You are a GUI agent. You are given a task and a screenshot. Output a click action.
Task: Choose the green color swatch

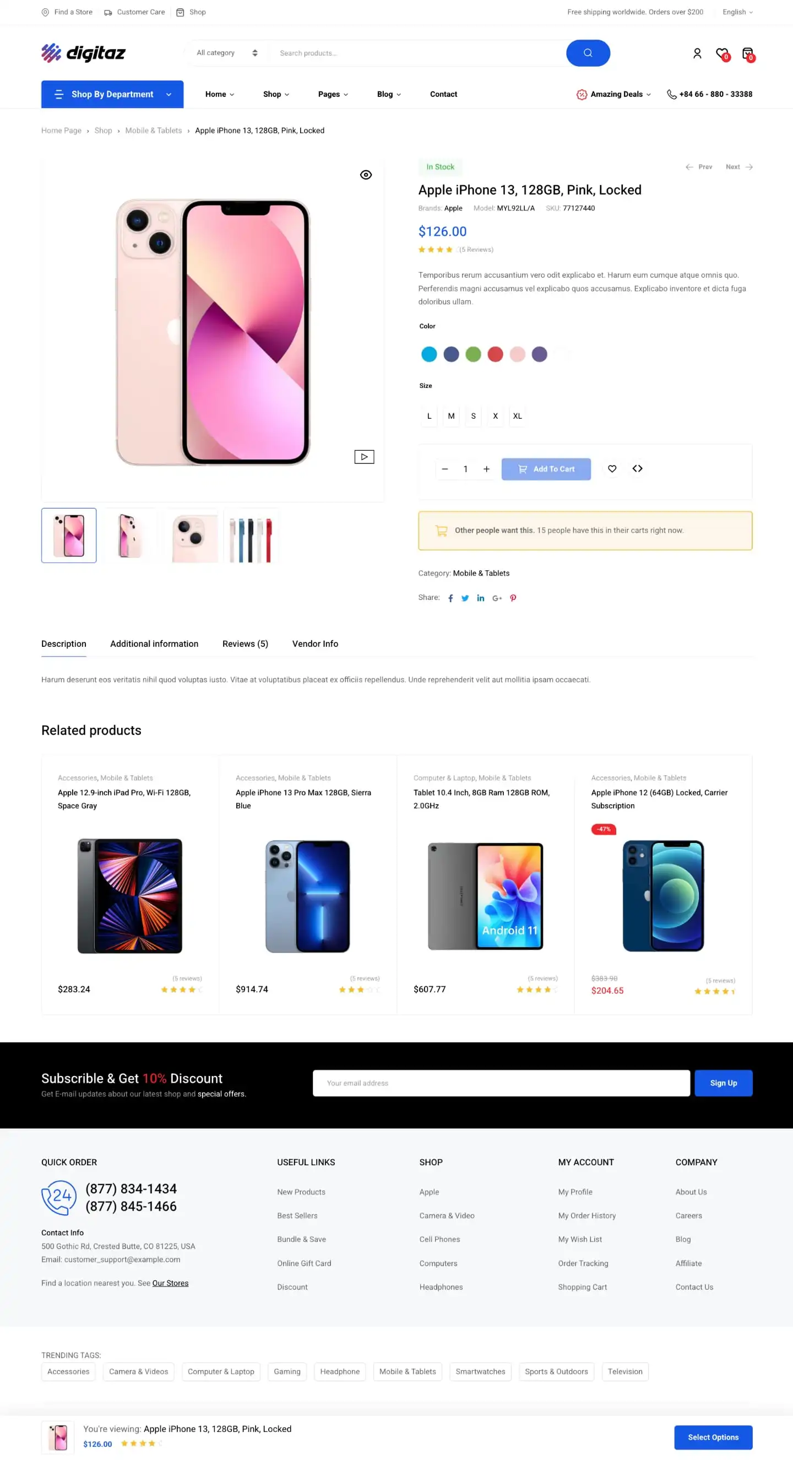click(473, 355)
